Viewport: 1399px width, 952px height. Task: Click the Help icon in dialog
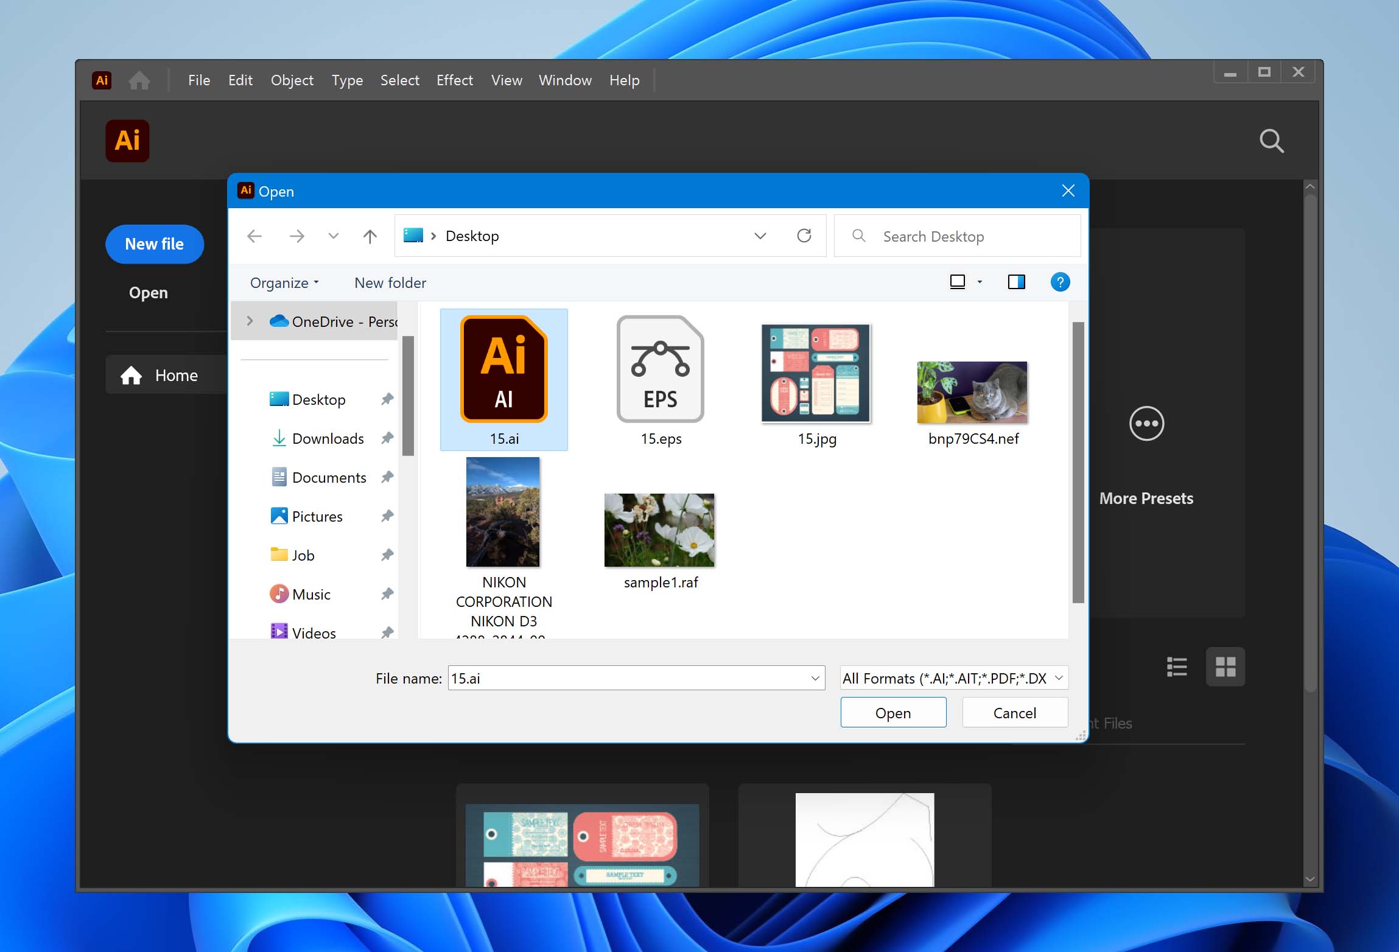click(x=1059, y=282)
